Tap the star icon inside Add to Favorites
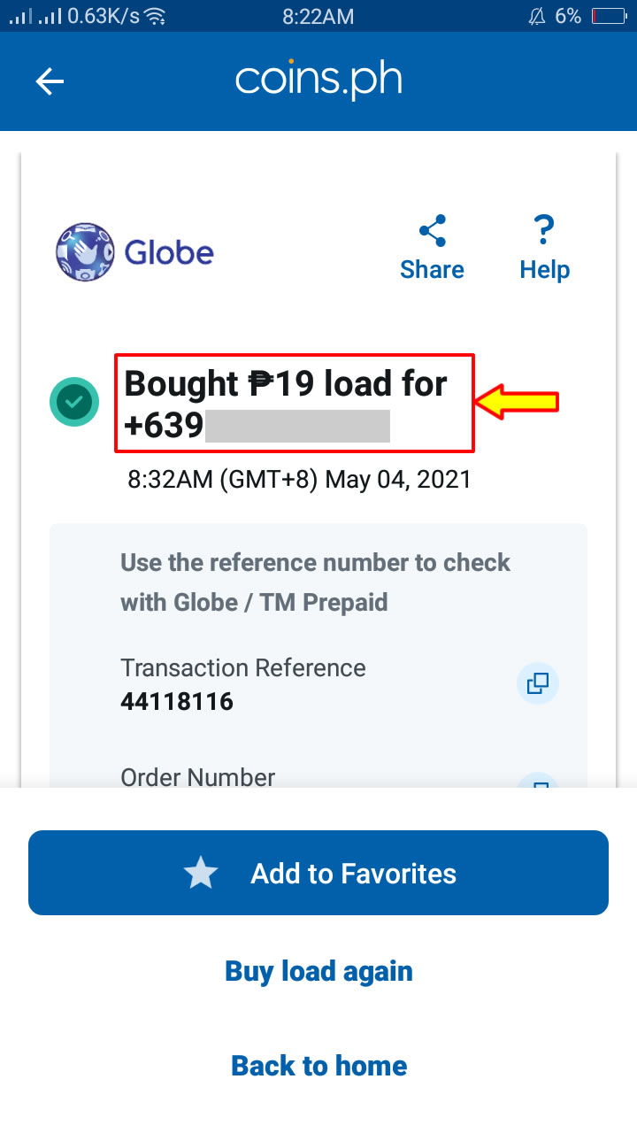Image resolution: width=637 pixels, height=1133 pixels. (x=201, y=873)
